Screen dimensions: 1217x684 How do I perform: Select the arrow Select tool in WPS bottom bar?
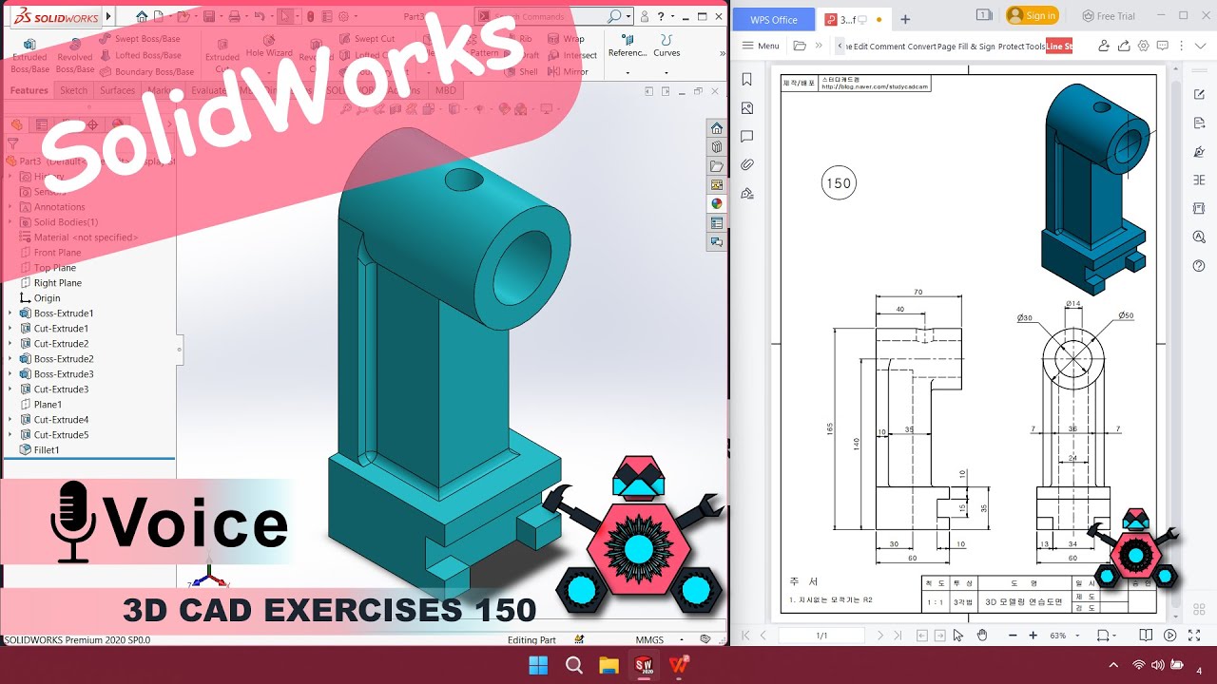point(958,635)
